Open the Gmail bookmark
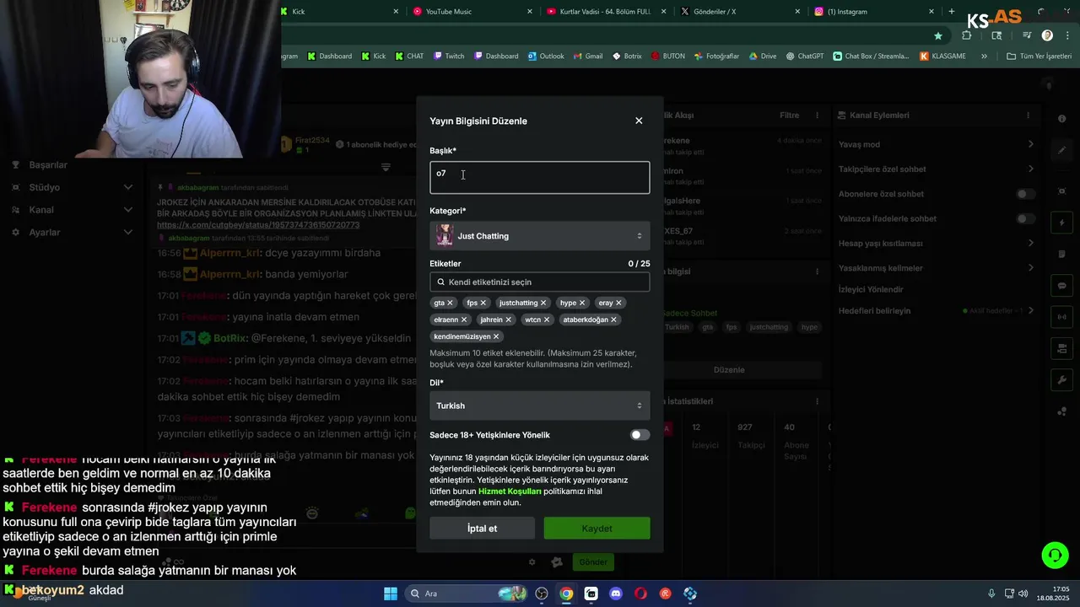The height and width of the screenshot is (607, 1080). pyautogui.click(x=588, y=56)
